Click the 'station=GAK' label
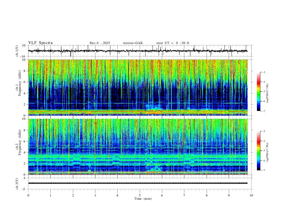Viewport: 283px width, 219px height. (133, 43)
